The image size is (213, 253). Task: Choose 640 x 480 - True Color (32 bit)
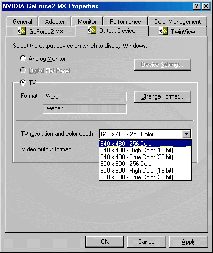(145, 157)
